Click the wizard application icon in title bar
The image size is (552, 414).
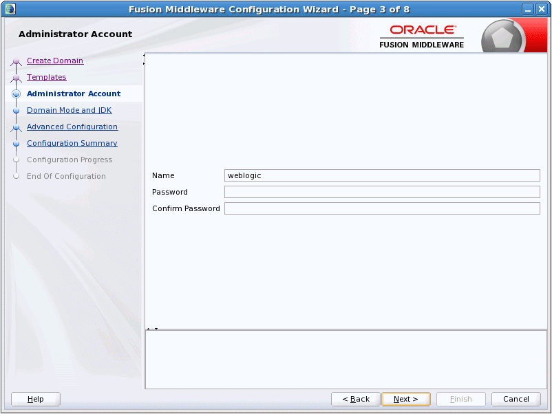click(10, 9)
